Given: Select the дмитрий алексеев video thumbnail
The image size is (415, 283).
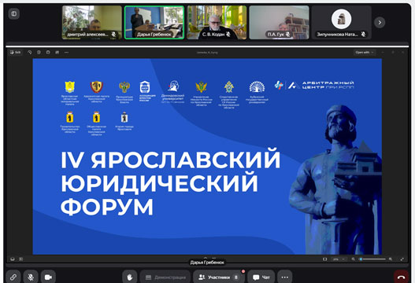Looking at the screenshot, I should click(x=92, y=23).
